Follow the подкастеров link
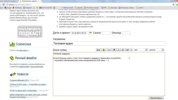 coord(24,67)
